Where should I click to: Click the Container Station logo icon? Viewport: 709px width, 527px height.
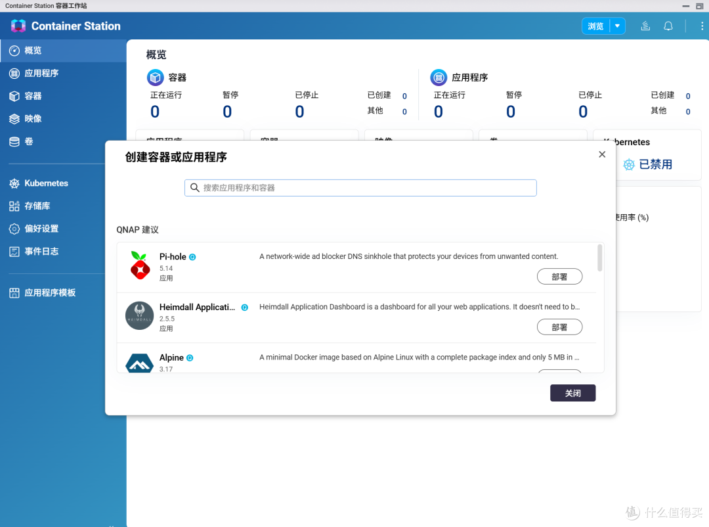point(18,26)
